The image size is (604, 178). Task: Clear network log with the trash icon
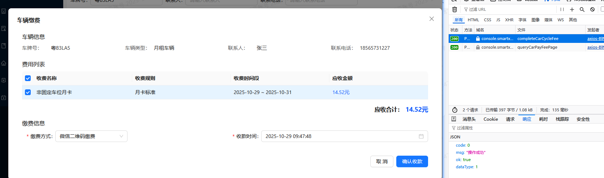(x=454, y=9)
